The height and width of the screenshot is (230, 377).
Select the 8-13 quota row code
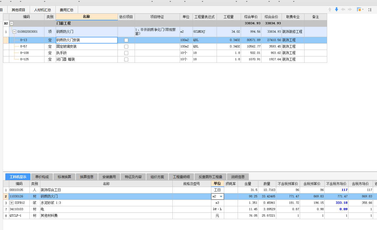click(24, 40)
